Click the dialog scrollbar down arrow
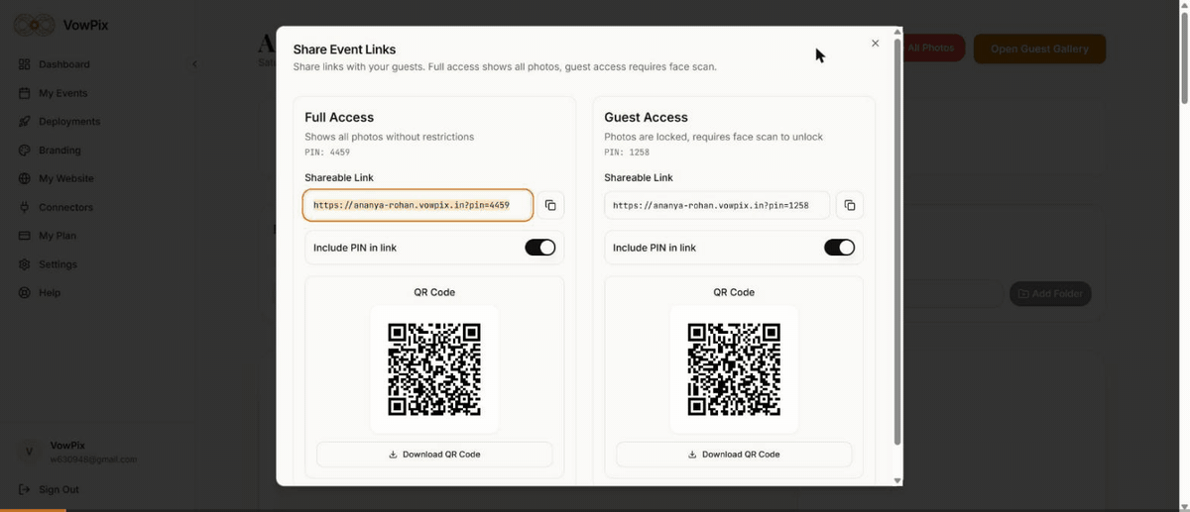 coord(897,480)
